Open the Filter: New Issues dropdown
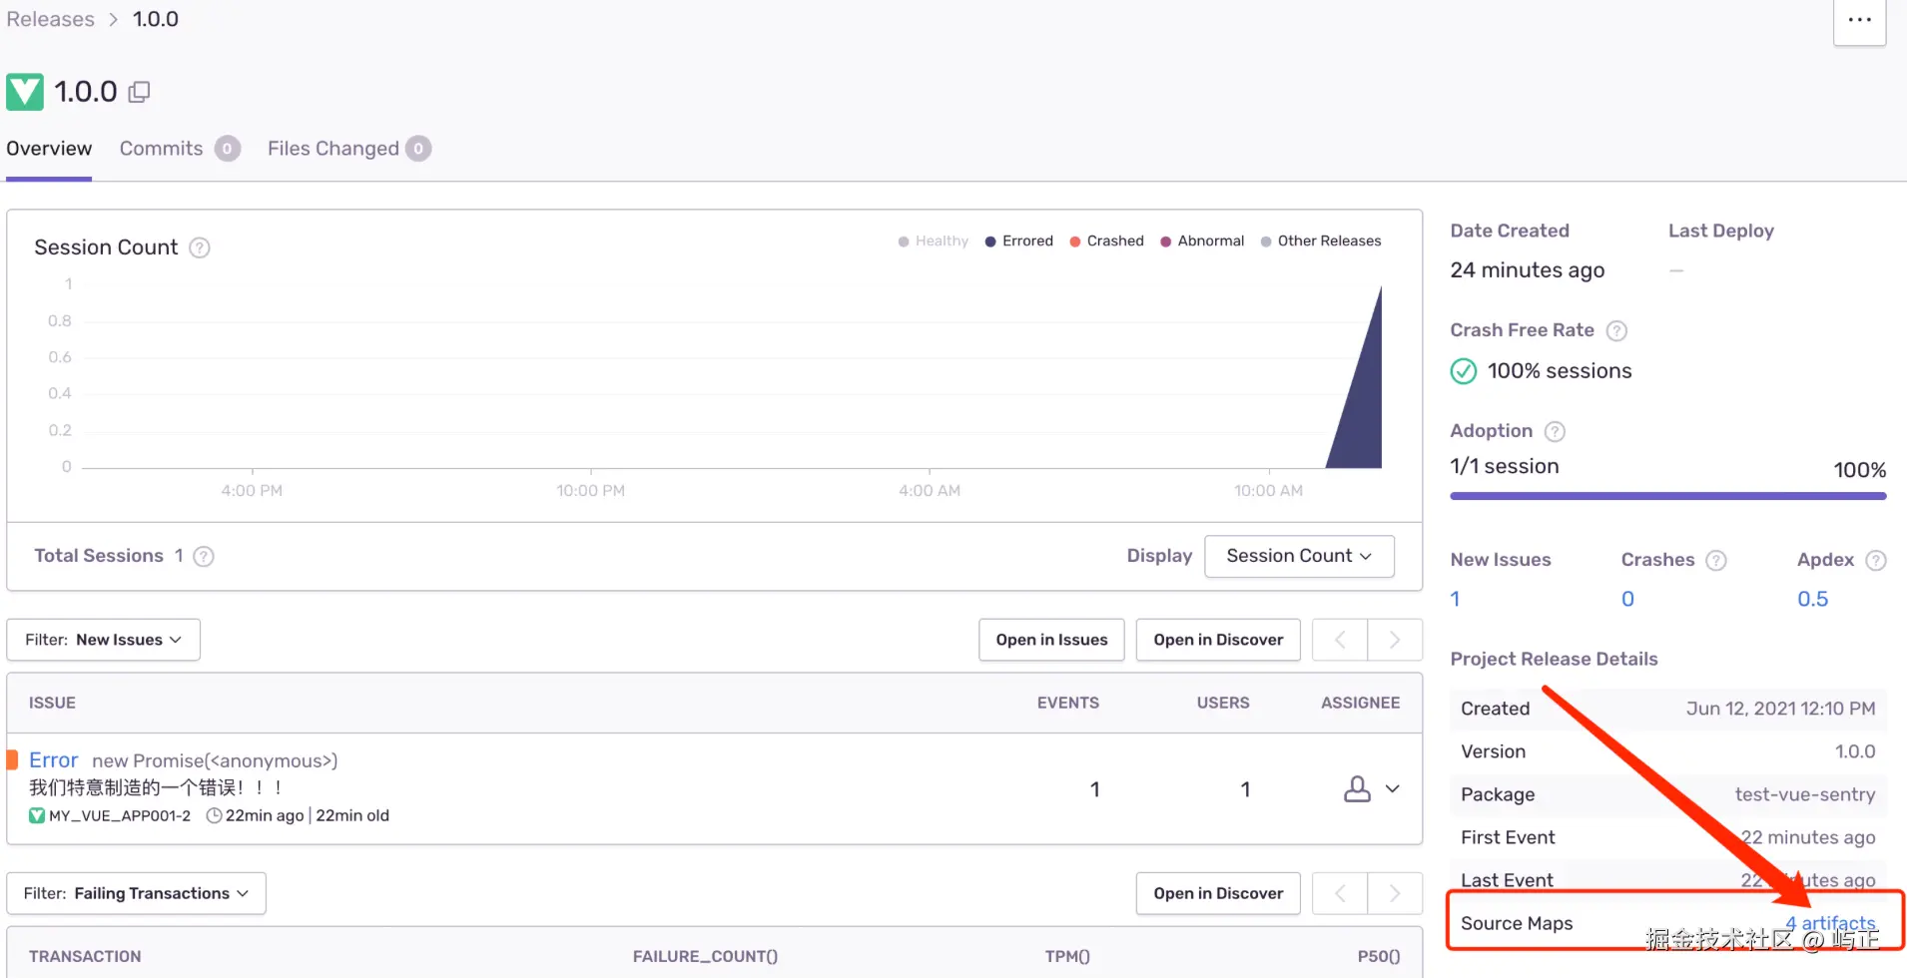Image resolution: width=1907 pixels, height=980 pixels. tap(104, 640)
